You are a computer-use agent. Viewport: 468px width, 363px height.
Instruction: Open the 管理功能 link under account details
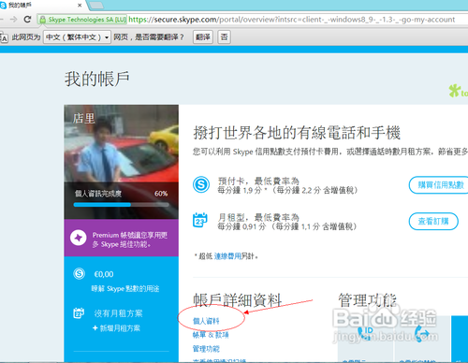pos(206,349)
